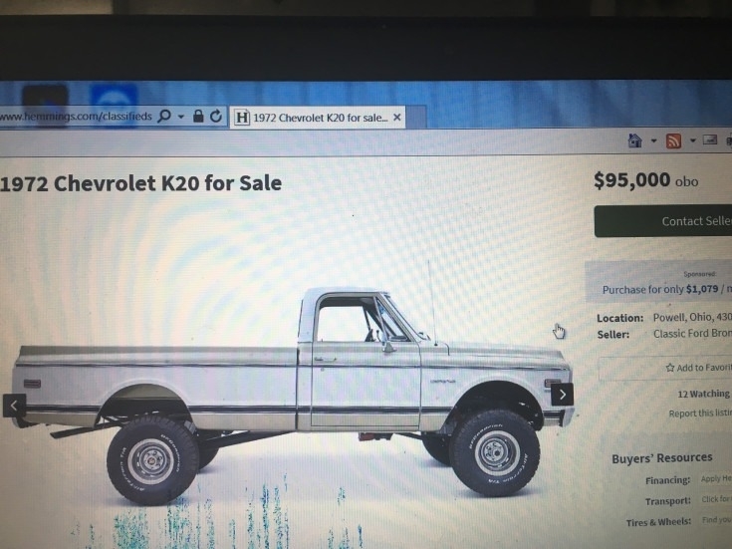Screen dimensions: 732x549
Task: Click the Purchase for only $1,079 link
Action: click(x=666, y=289)
